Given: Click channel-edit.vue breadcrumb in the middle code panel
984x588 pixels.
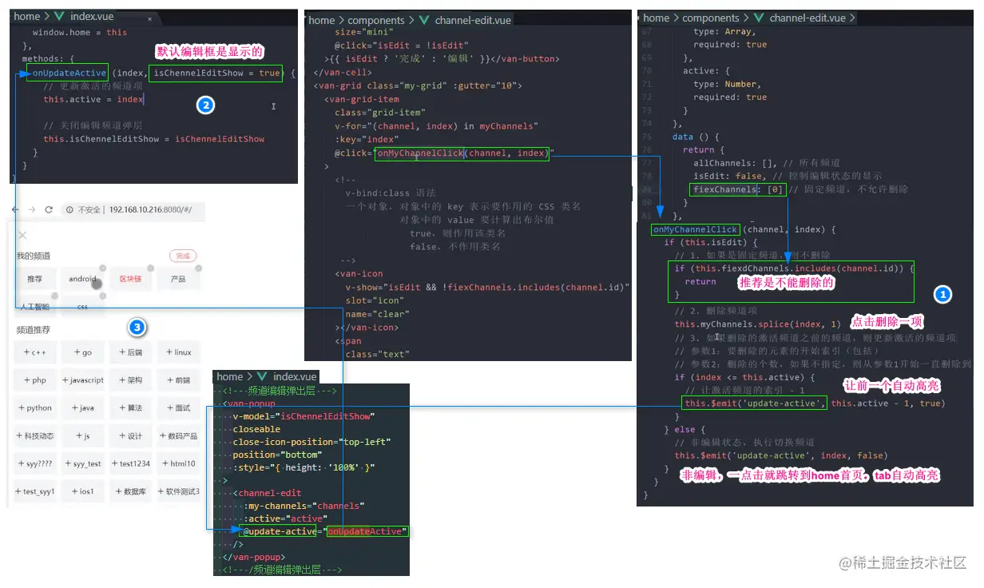Looking at the screenshot, I should (473, 20).
